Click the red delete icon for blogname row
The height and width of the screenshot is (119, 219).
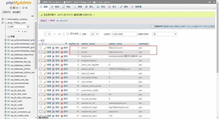62,56
